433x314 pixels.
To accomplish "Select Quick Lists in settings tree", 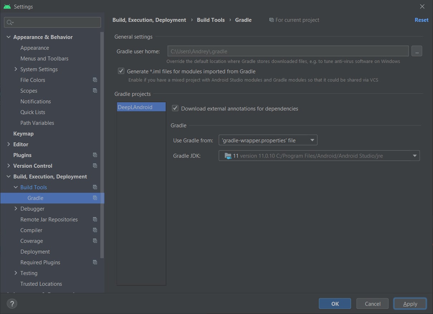I will point(33,112).
